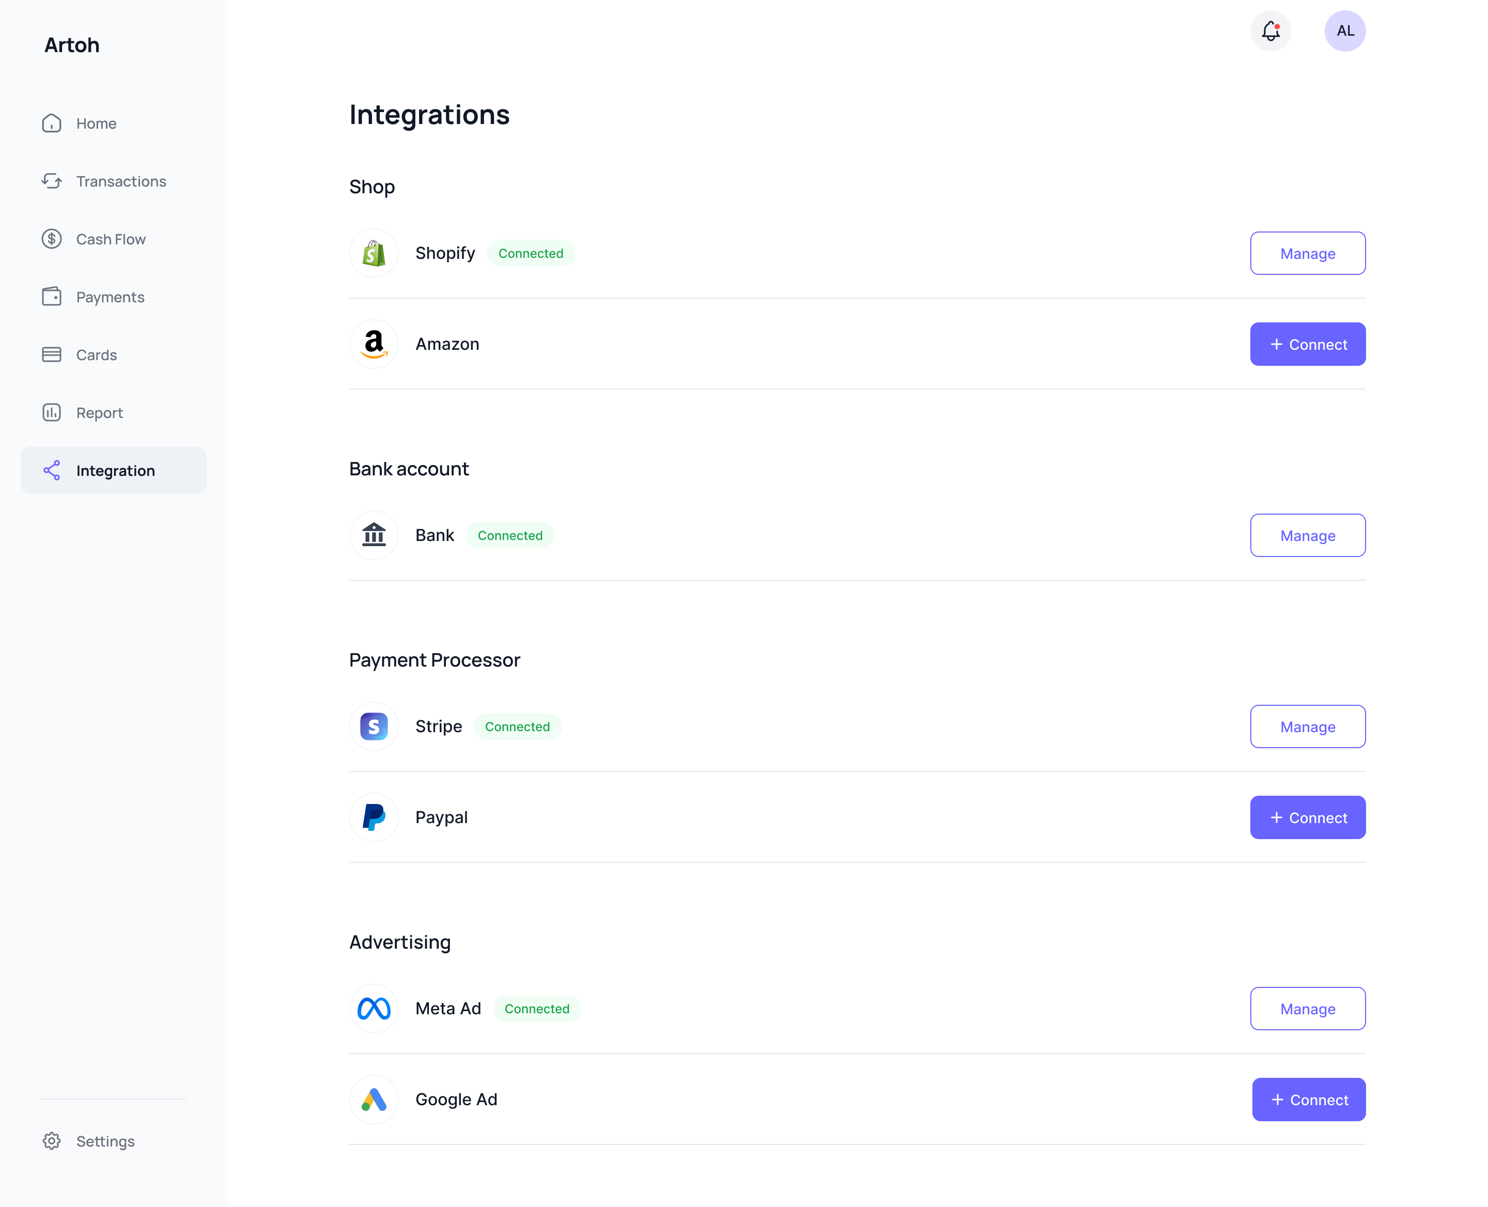Click the Stripe logo icon
The height and width of the screenshot is (1207, 1488).
(374, 726)
